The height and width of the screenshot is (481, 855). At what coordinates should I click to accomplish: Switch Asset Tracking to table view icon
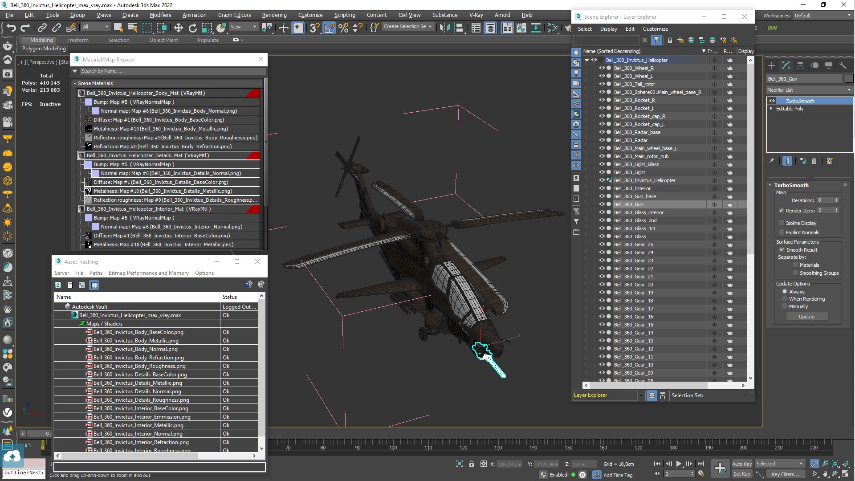pos(94,285)
